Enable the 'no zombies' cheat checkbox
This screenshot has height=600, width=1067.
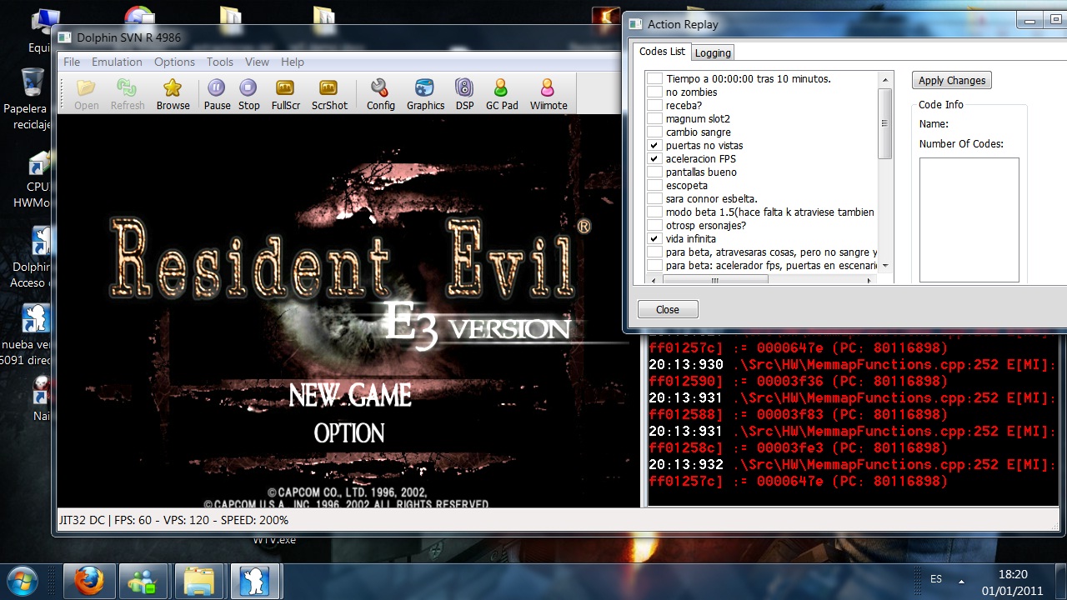654,92
